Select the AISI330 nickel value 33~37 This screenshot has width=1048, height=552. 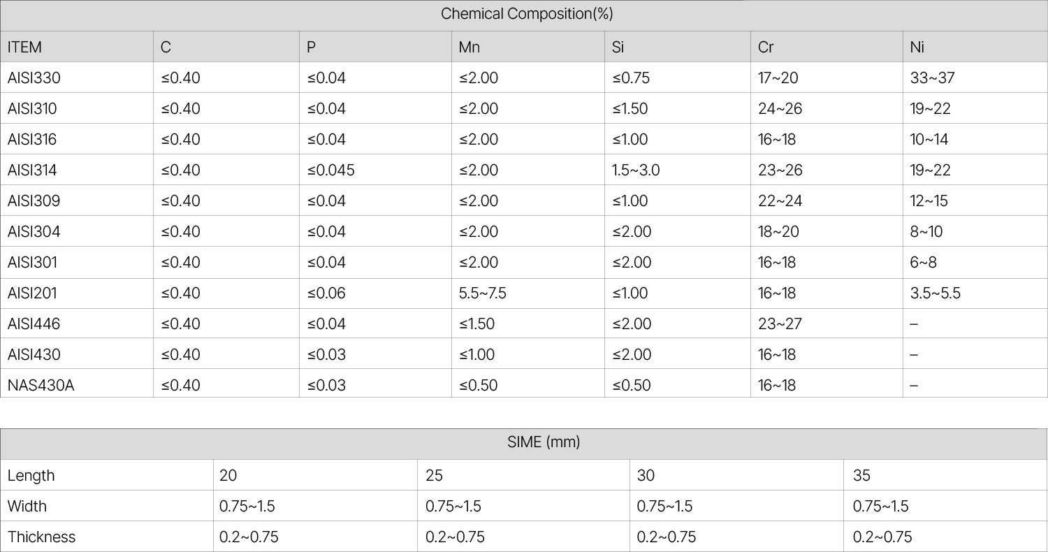932,78
